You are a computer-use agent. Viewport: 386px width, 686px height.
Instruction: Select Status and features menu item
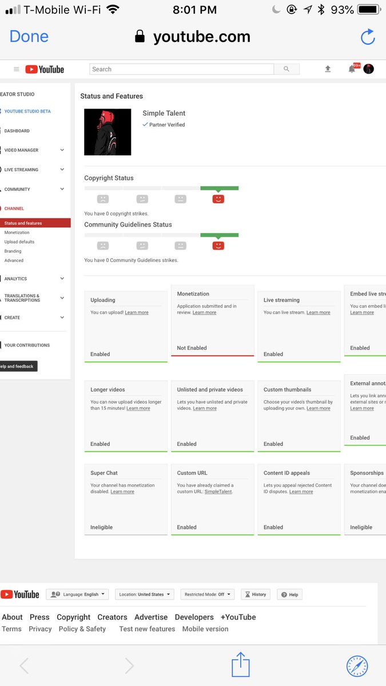35,224
